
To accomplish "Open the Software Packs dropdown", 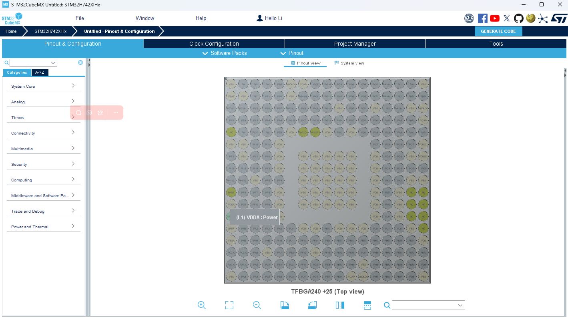I will click(x=225, y=53).
